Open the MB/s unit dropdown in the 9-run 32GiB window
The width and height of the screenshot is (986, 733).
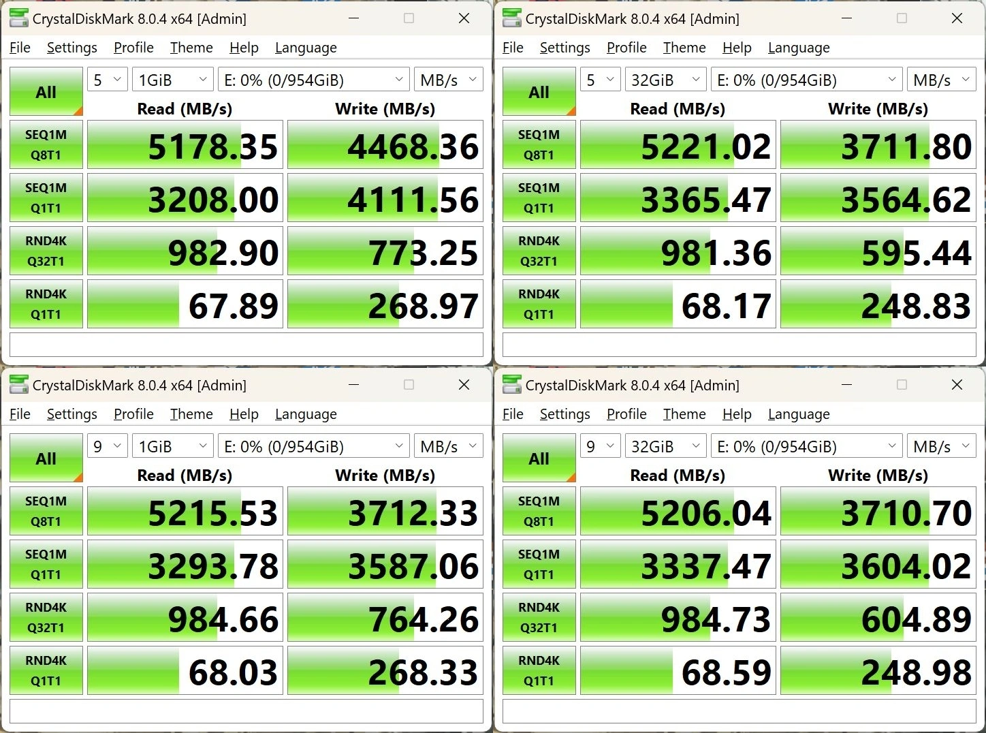[942, 446]
